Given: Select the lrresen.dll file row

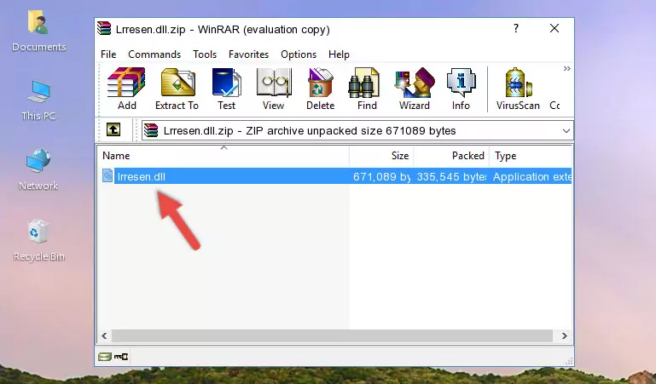Looking at the screenshot, I should pos(335,176).
